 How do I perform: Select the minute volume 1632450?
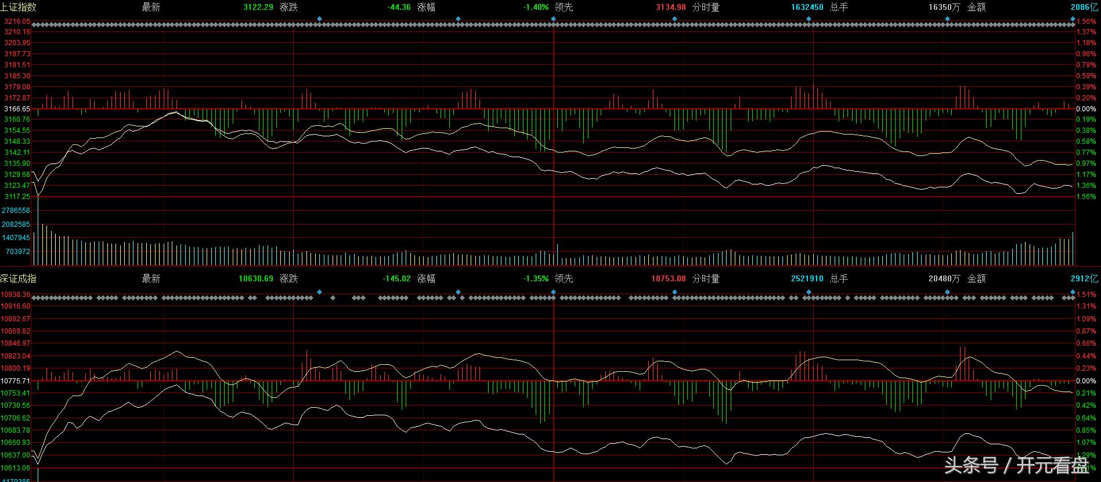(807, 8)
